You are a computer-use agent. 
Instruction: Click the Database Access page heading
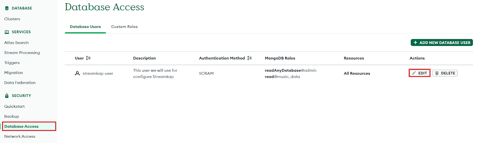(104, 7)
